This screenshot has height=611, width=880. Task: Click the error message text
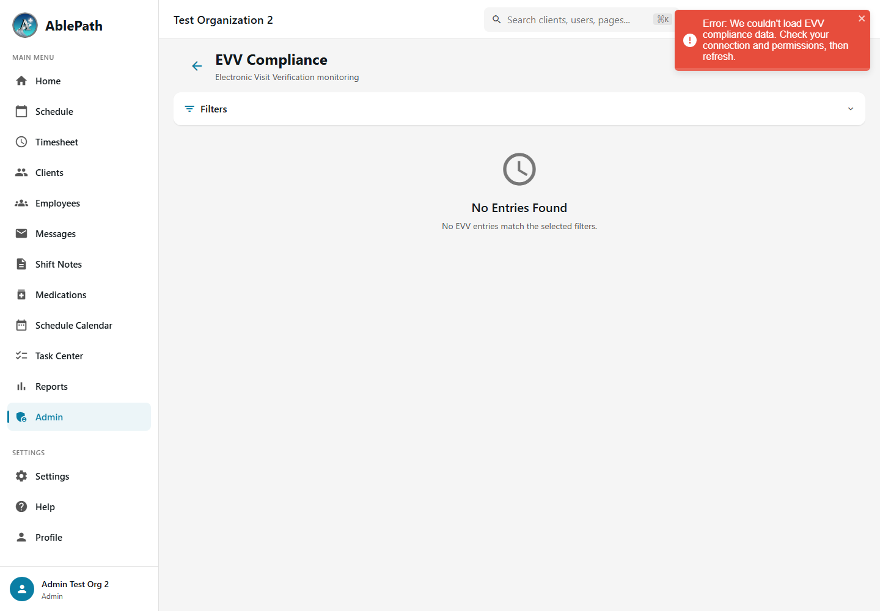[776, 40]
